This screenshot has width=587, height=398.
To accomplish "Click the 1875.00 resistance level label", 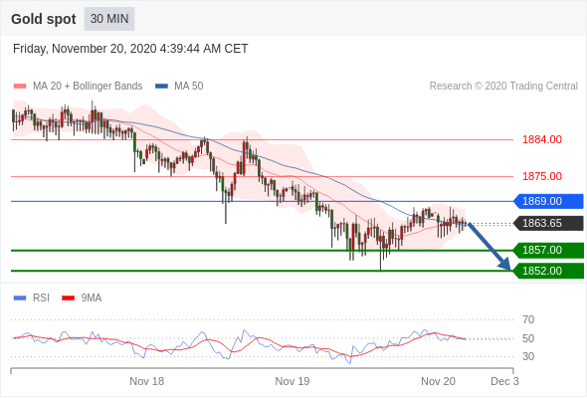I will [x=542, y=176].
